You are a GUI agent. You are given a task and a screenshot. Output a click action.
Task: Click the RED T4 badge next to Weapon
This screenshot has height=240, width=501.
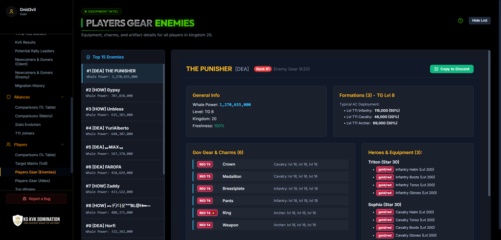coord(205,225)
